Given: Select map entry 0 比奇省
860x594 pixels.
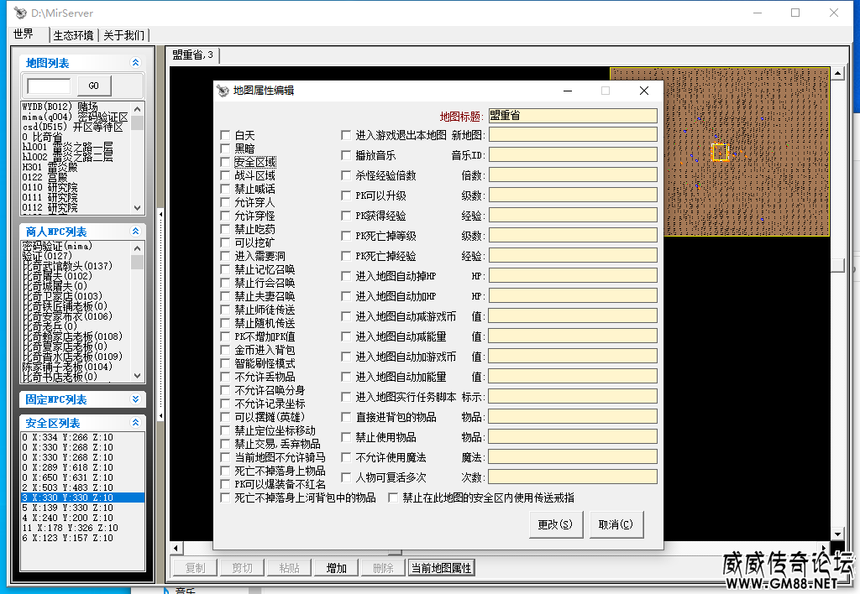Looking at the screenshot, I should [43, 137].
